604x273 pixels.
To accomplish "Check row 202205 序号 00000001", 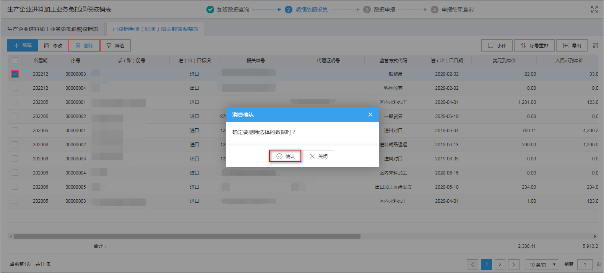I will tap(15, 102).
